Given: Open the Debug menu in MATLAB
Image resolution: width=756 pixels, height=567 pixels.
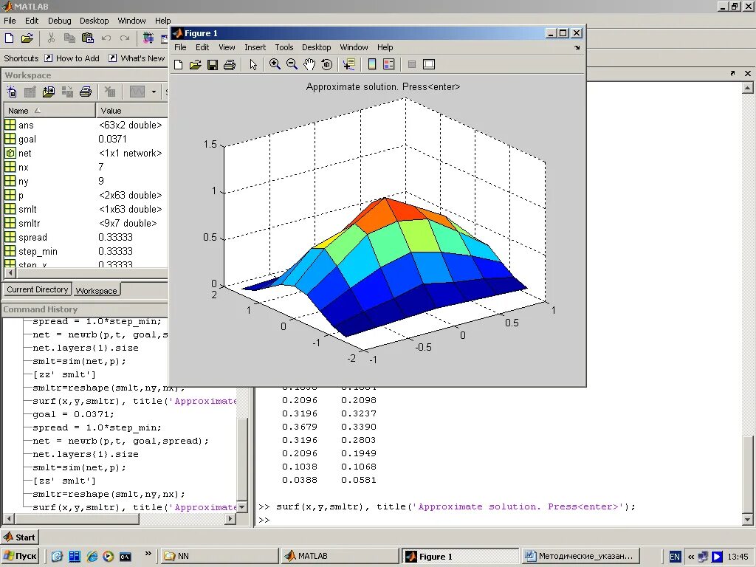Looking at the screenshot, I should click(59, 21).
